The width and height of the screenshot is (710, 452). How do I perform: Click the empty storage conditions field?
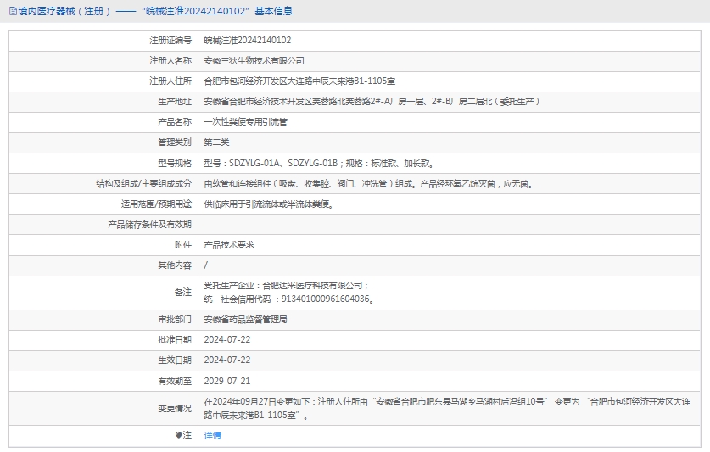click(x=450, y=224)
